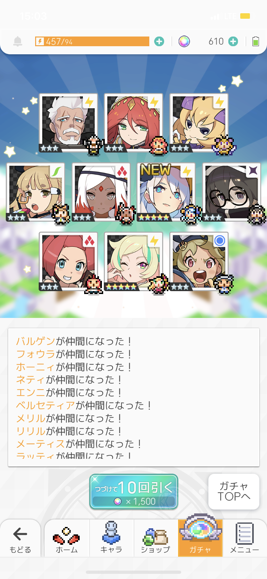Tap the orange stamina bar 457/94
This screenshot has height=579, width=267.
(x=92, y=41)
